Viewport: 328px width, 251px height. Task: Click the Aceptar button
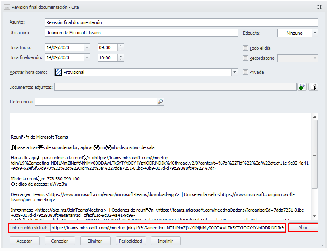click(x=25, y=241)
